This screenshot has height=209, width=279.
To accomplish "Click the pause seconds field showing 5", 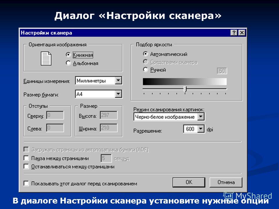I will (106, 158).
